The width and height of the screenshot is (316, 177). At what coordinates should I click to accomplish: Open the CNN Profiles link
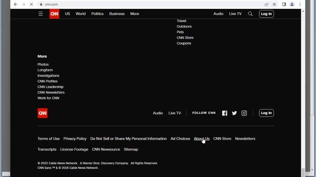pos(47,81)
